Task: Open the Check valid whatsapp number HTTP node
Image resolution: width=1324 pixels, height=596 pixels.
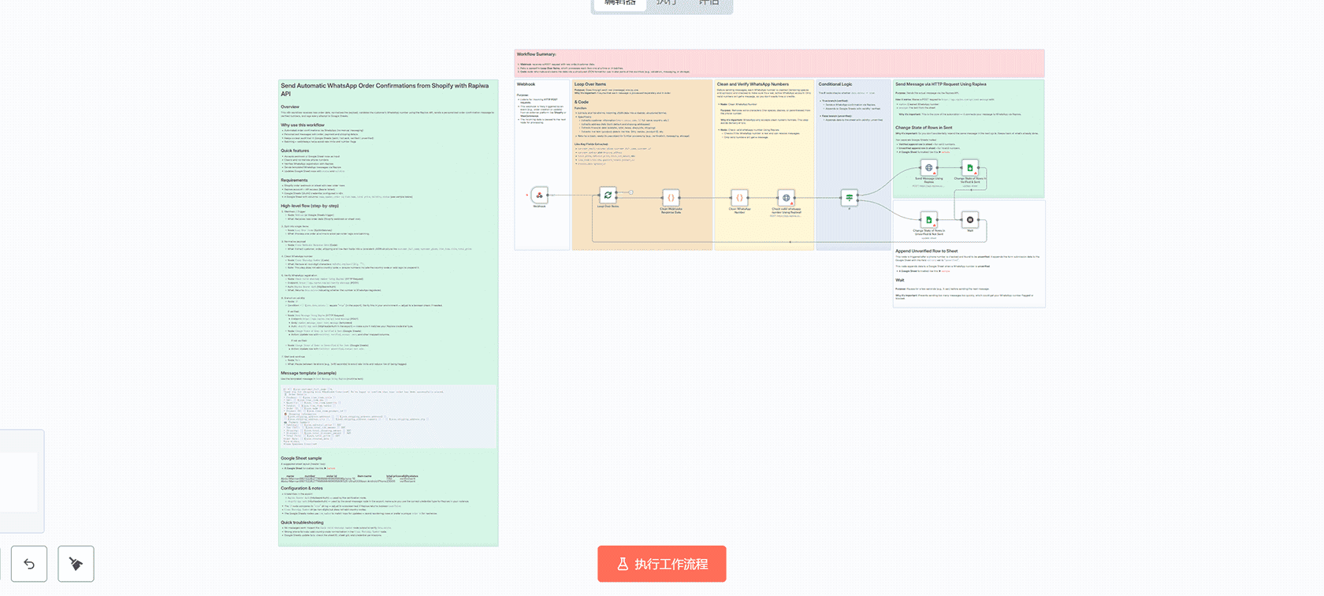Action: (786, 198)
